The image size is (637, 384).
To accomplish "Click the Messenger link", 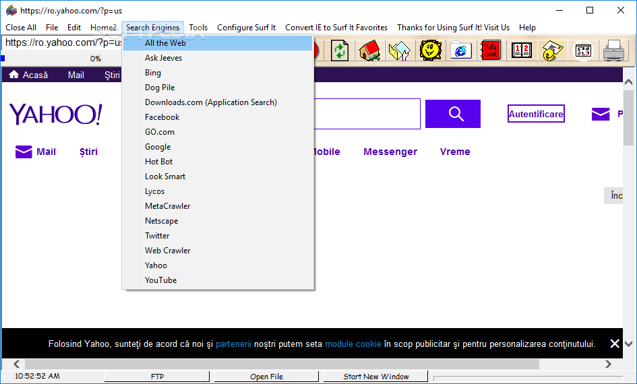I will click(390, 152).
